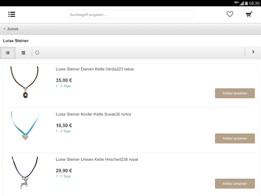Screen dimensions: 261x196
Task: Select the 35,00 € price label
Action: [x=64, y=80]
